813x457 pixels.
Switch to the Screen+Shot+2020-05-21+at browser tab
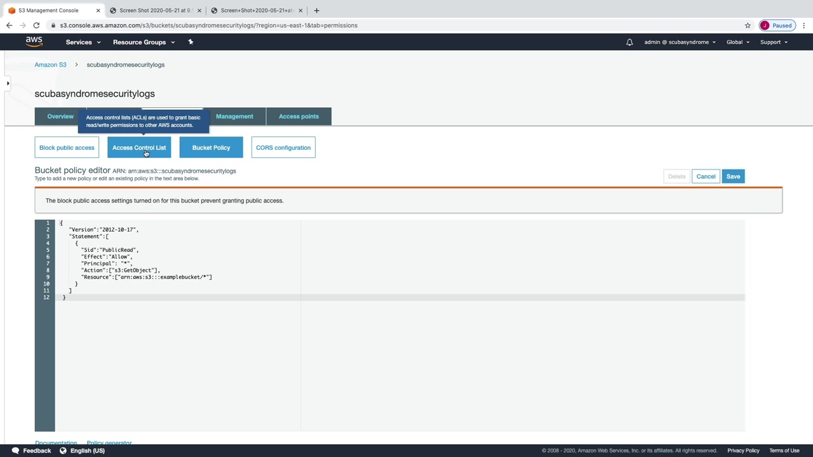click(256, 10)
